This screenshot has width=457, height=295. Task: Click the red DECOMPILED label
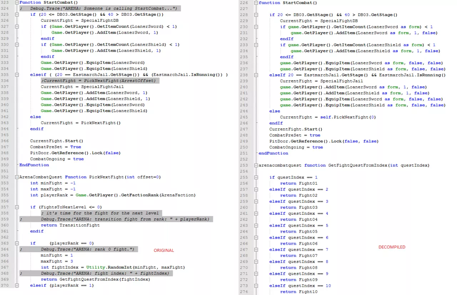tap(392, 247)
